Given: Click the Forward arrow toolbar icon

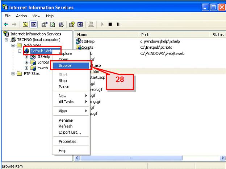Looking at the screenshot, I should click(x=14, y=25).
